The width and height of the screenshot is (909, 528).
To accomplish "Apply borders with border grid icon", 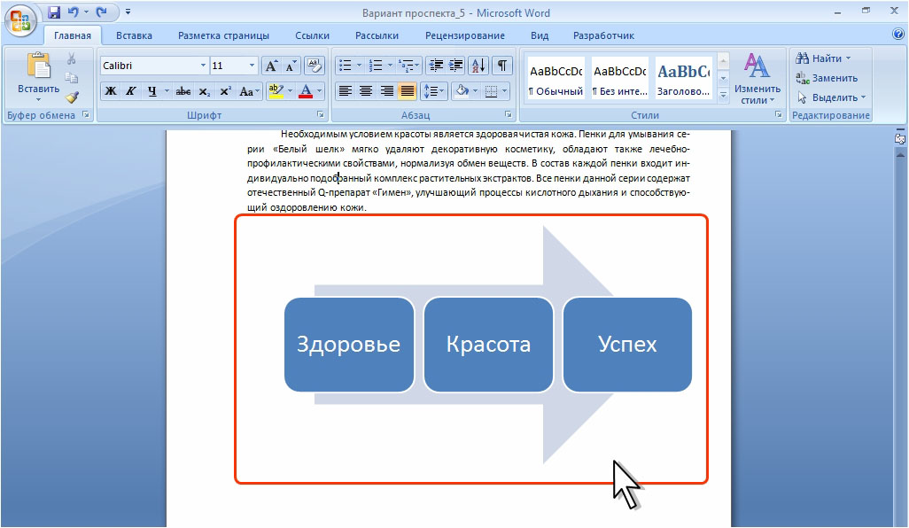I will click(x=491, y=91).
